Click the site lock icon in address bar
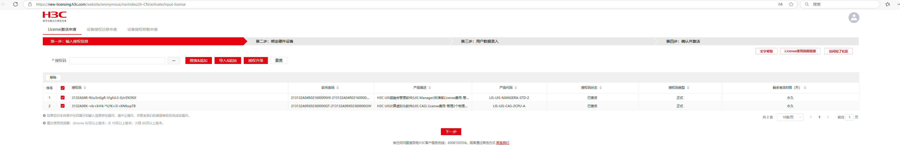The height and width of the screenshot is (145, 900). pyautogui.click(x=30, y=4)
